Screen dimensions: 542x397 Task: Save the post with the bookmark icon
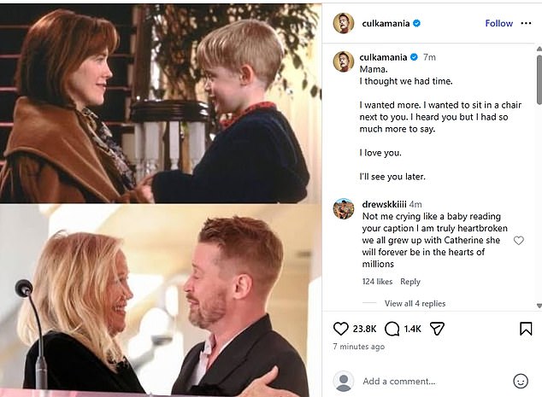coord(526,329)
